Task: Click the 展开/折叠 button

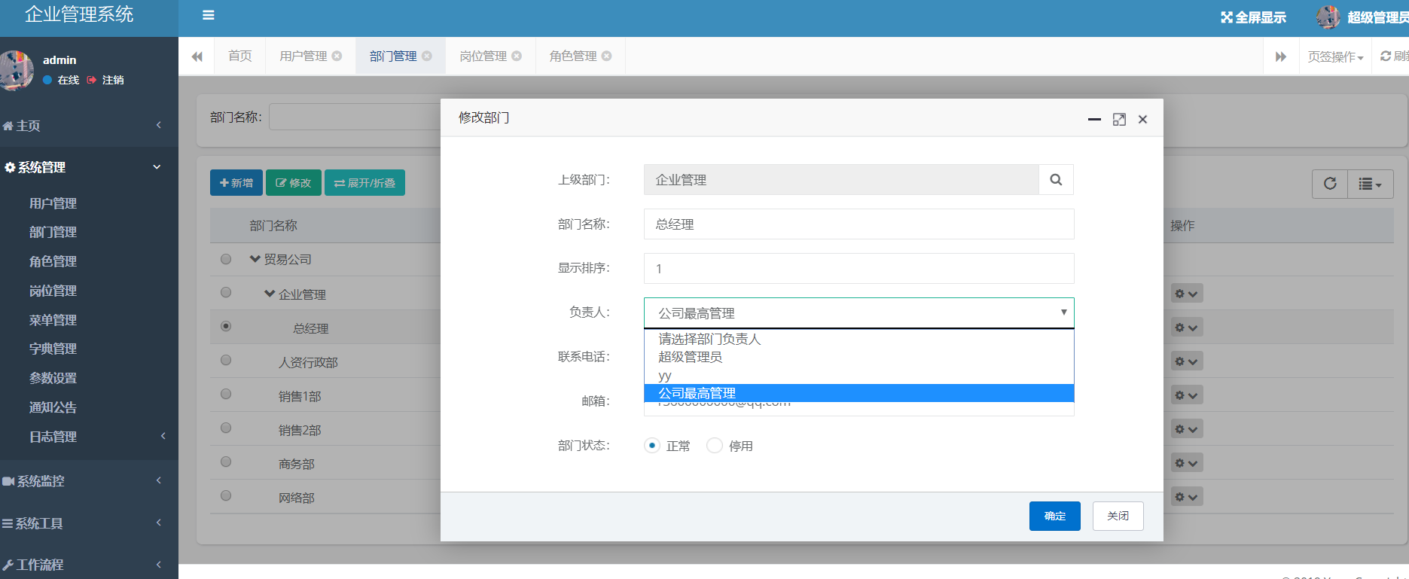Action: pos(364,183)
